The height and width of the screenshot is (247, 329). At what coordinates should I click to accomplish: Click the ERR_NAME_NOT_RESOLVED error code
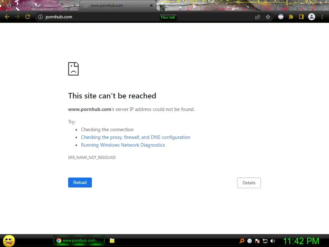click(92, 158)
